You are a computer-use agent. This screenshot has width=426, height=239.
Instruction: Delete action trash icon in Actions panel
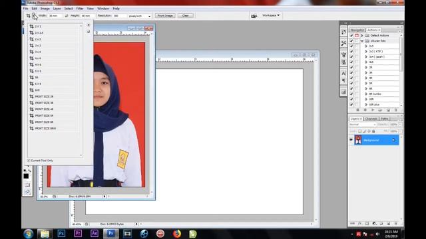point(395,110)
